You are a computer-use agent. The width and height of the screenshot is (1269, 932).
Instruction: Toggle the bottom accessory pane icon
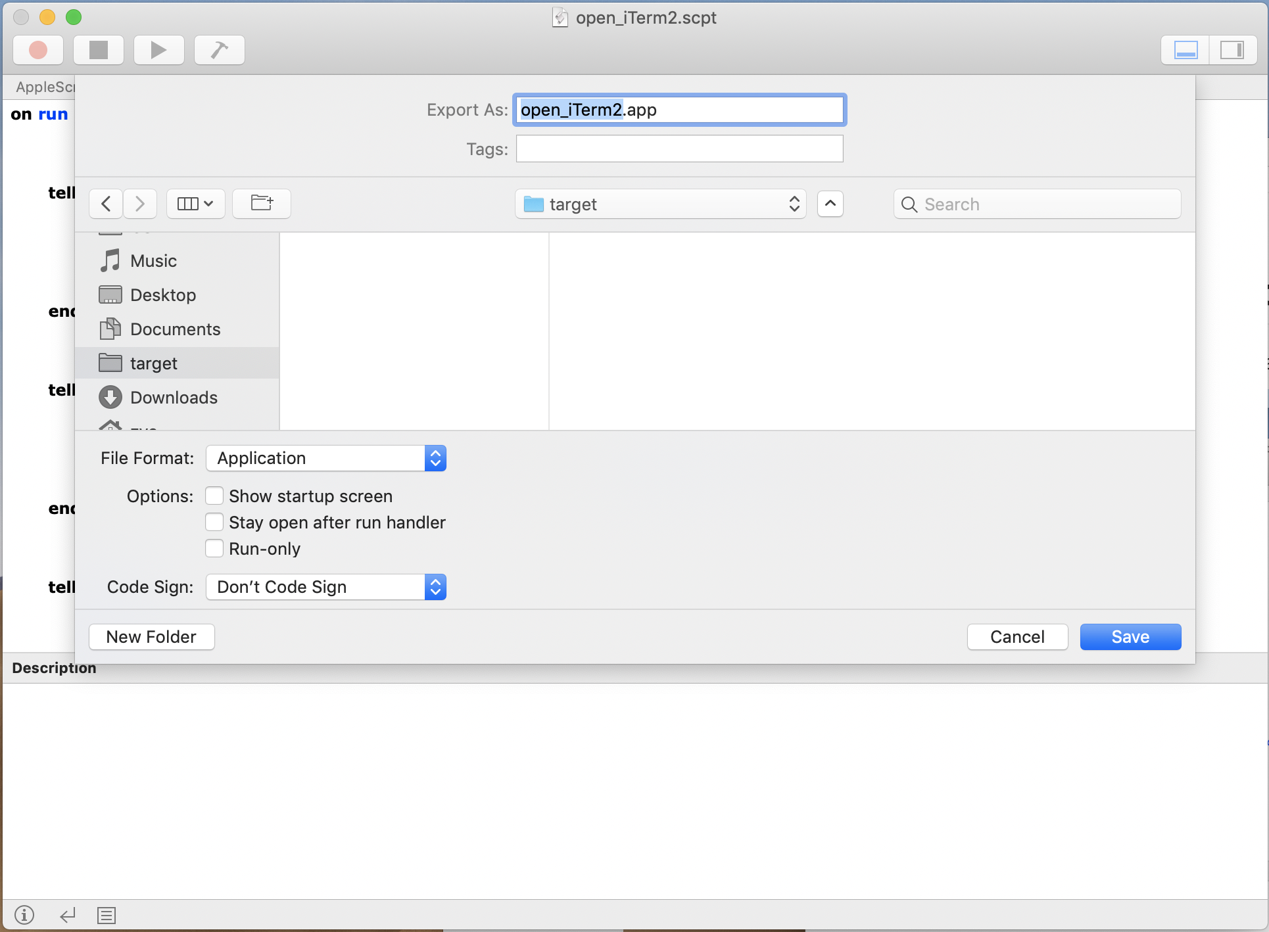pyautogui.click(x=1185, y=50)
